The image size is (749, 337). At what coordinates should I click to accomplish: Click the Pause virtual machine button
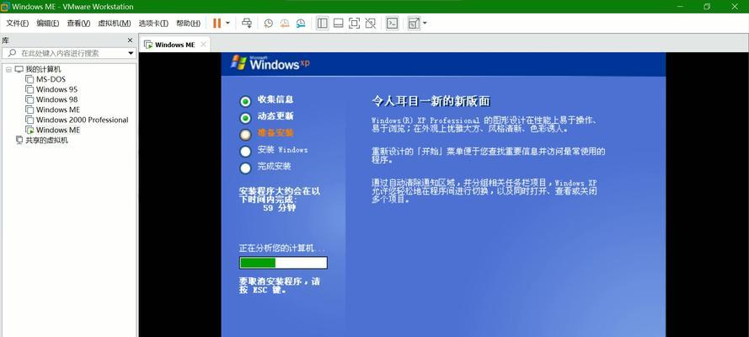217,23
